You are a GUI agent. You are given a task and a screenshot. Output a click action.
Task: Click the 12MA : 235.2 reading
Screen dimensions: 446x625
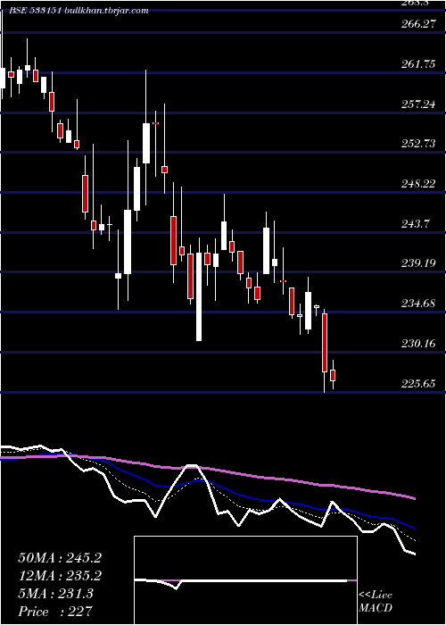[60, 576]
